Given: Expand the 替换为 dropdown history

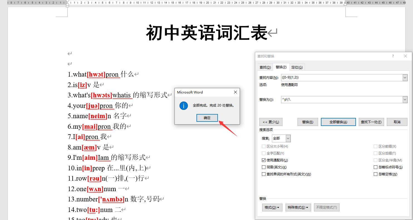Looking at the screenshot, I should 405,99.
